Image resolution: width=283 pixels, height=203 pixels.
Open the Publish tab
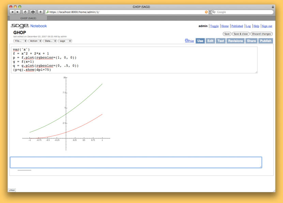[x=266, y=41]
